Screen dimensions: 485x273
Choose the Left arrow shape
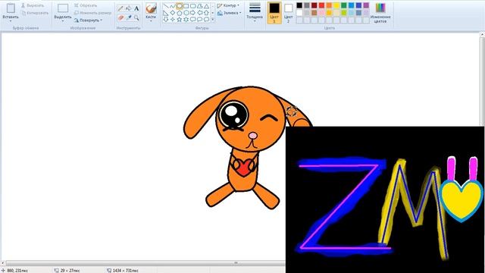tap(200, 13)
